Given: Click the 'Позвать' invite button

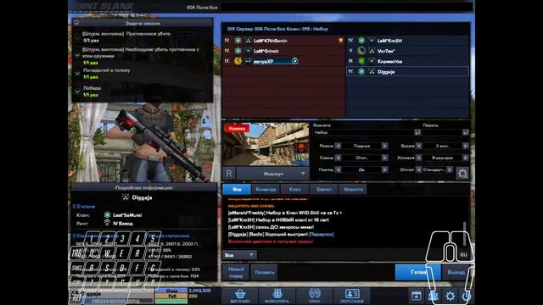Looking at the screenshot, I should [x=264, y=272].
